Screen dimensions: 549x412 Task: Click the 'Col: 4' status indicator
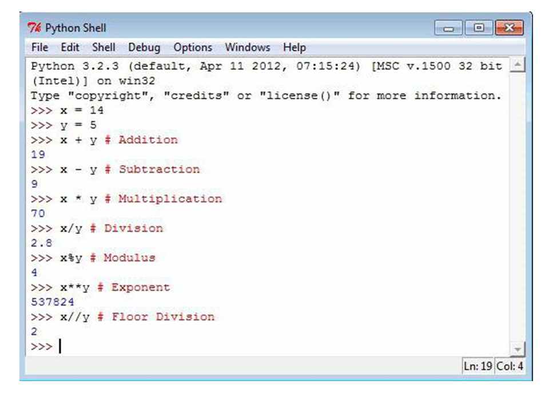510,366
